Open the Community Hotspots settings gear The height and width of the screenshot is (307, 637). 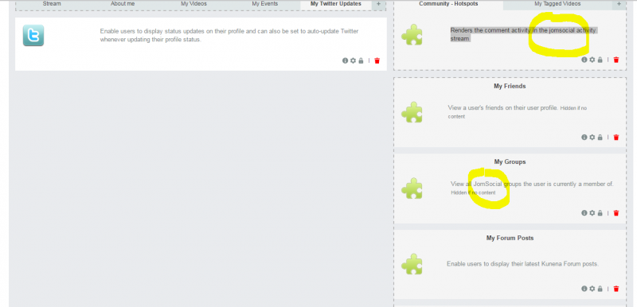click(x=592, y=60)
